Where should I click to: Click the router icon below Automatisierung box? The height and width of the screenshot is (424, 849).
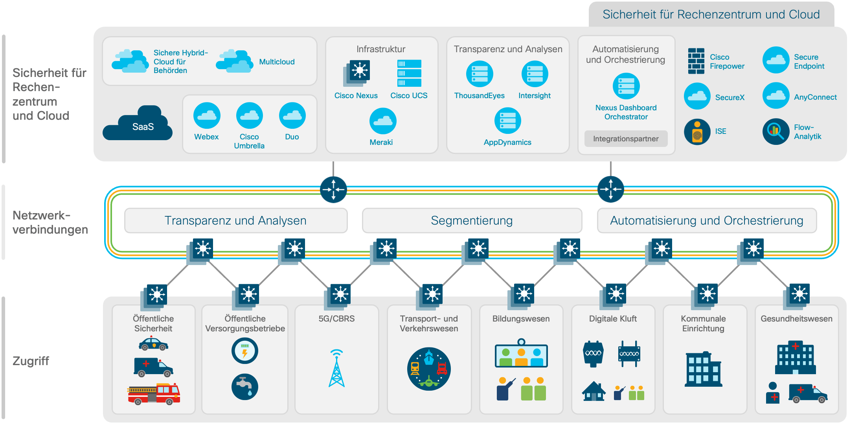click(x=610, y=190)
